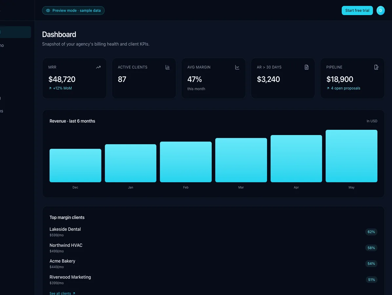
Task: Click the arrow icon beside 4 open proposals
Action: (x=328, y=88)
